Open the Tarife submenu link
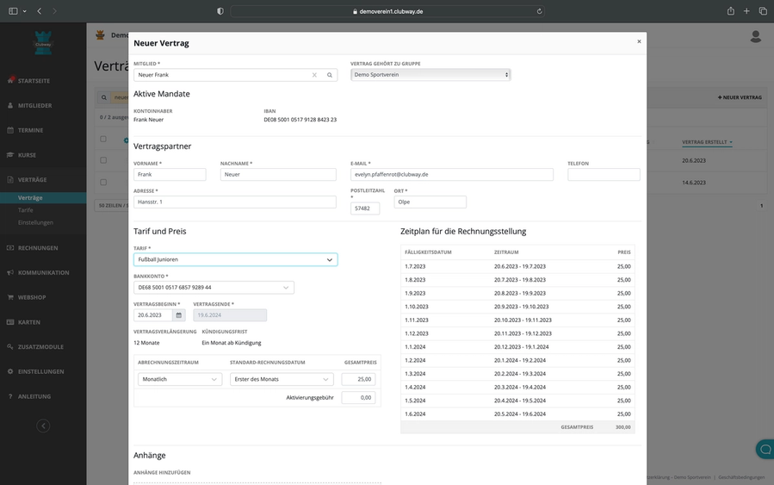This screenshot has height=485, width=774. [x=26, y=210]
